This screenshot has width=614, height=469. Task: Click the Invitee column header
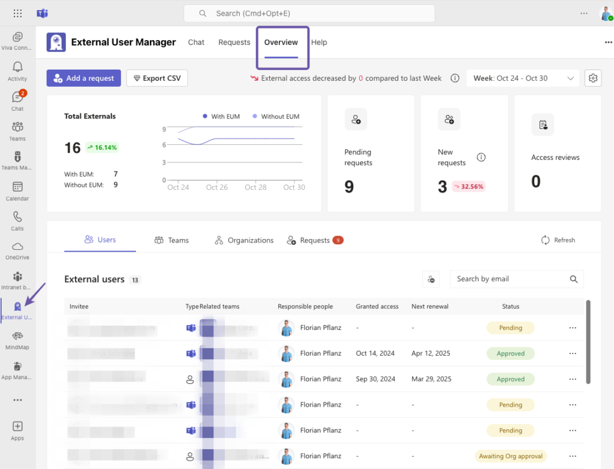(79, 307)
